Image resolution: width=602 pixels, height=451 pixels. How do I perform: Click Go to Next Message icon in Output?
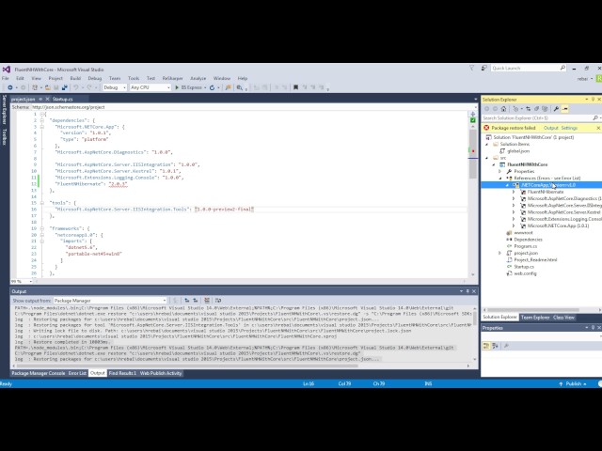196,301
